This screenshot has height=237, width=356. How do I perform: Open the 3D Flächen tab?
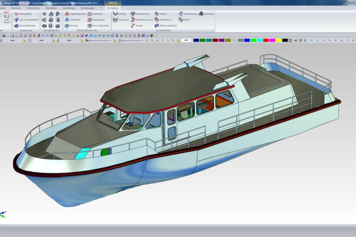click(112, 8)
